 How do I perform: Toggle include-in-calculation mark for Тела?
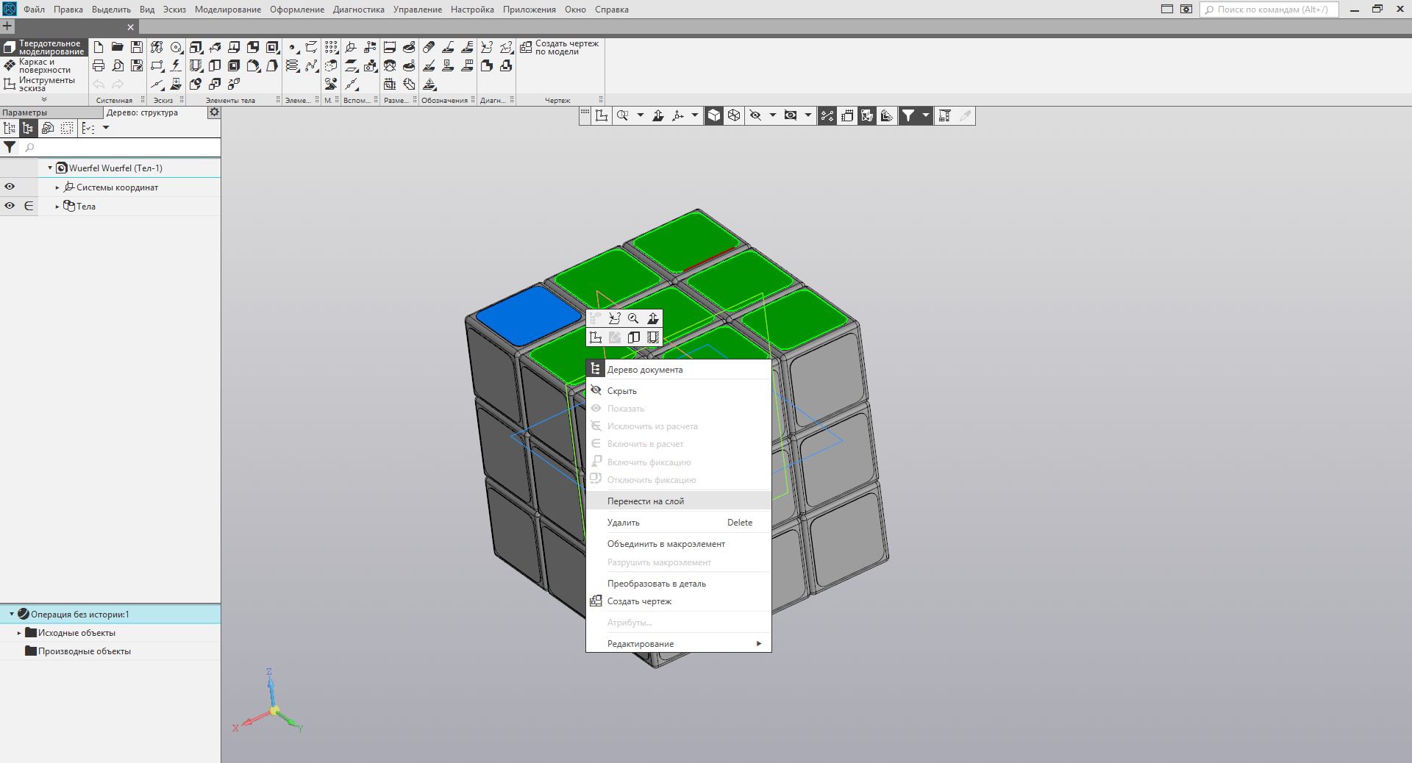[x=29, y=206]
